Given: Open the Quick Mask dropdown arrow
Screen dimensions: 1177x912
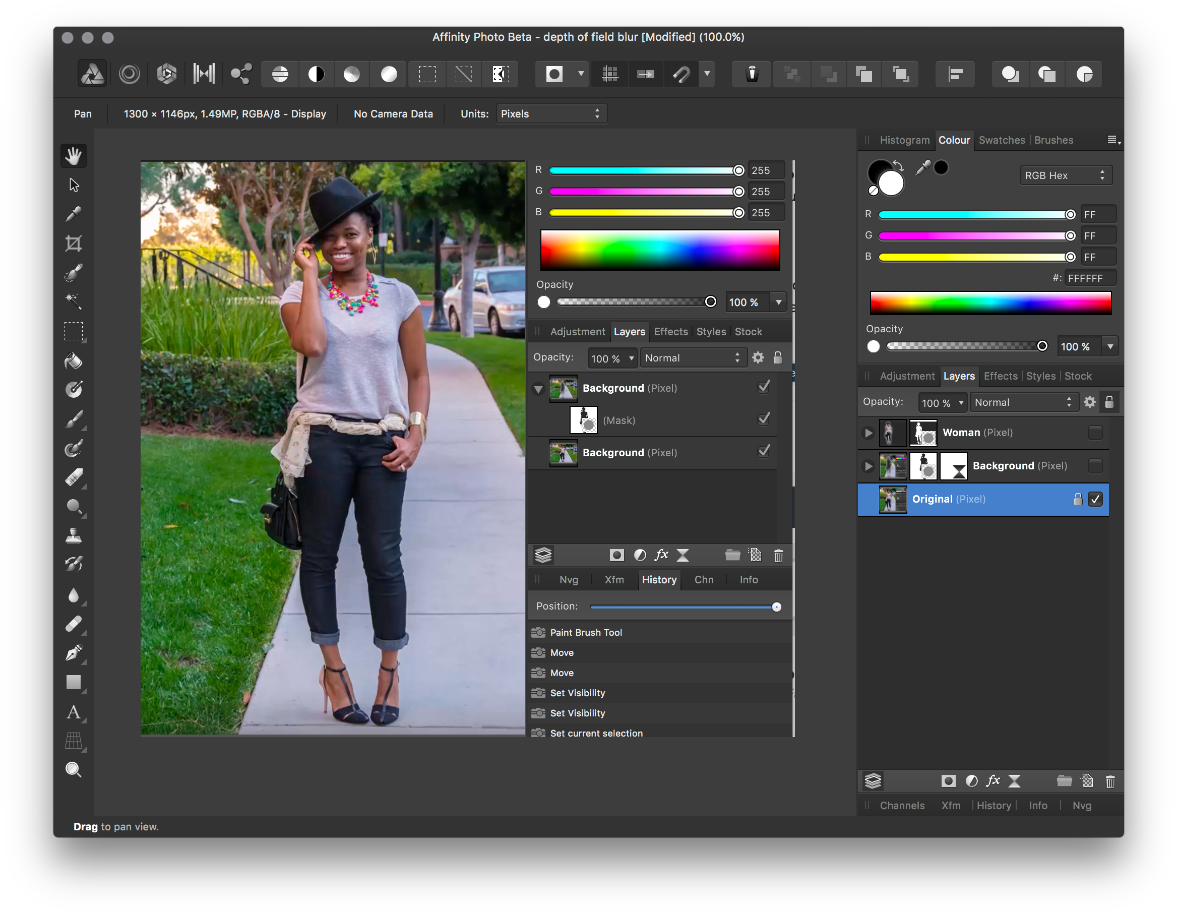Looking at the screenshot, I should click(580, 74).
